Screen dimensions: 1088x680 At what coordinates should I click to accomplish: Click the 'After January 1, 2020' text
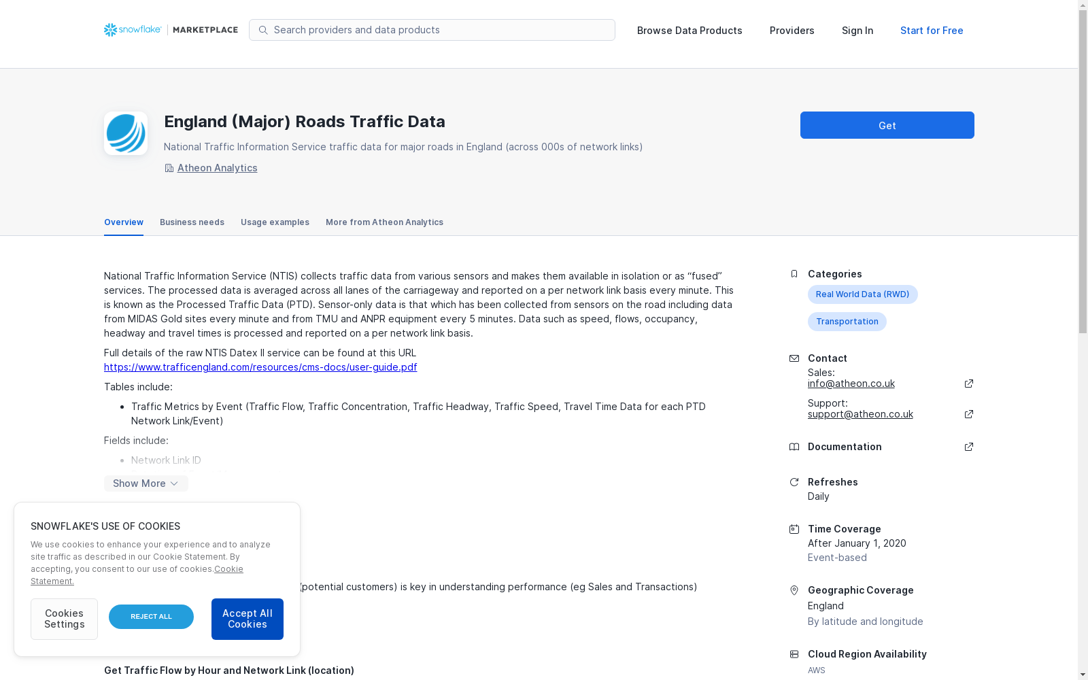(x=857, y=543)
